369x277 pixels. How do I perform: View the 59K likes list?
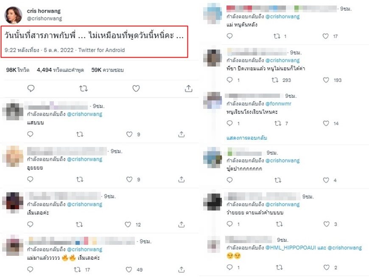[107, 70]
